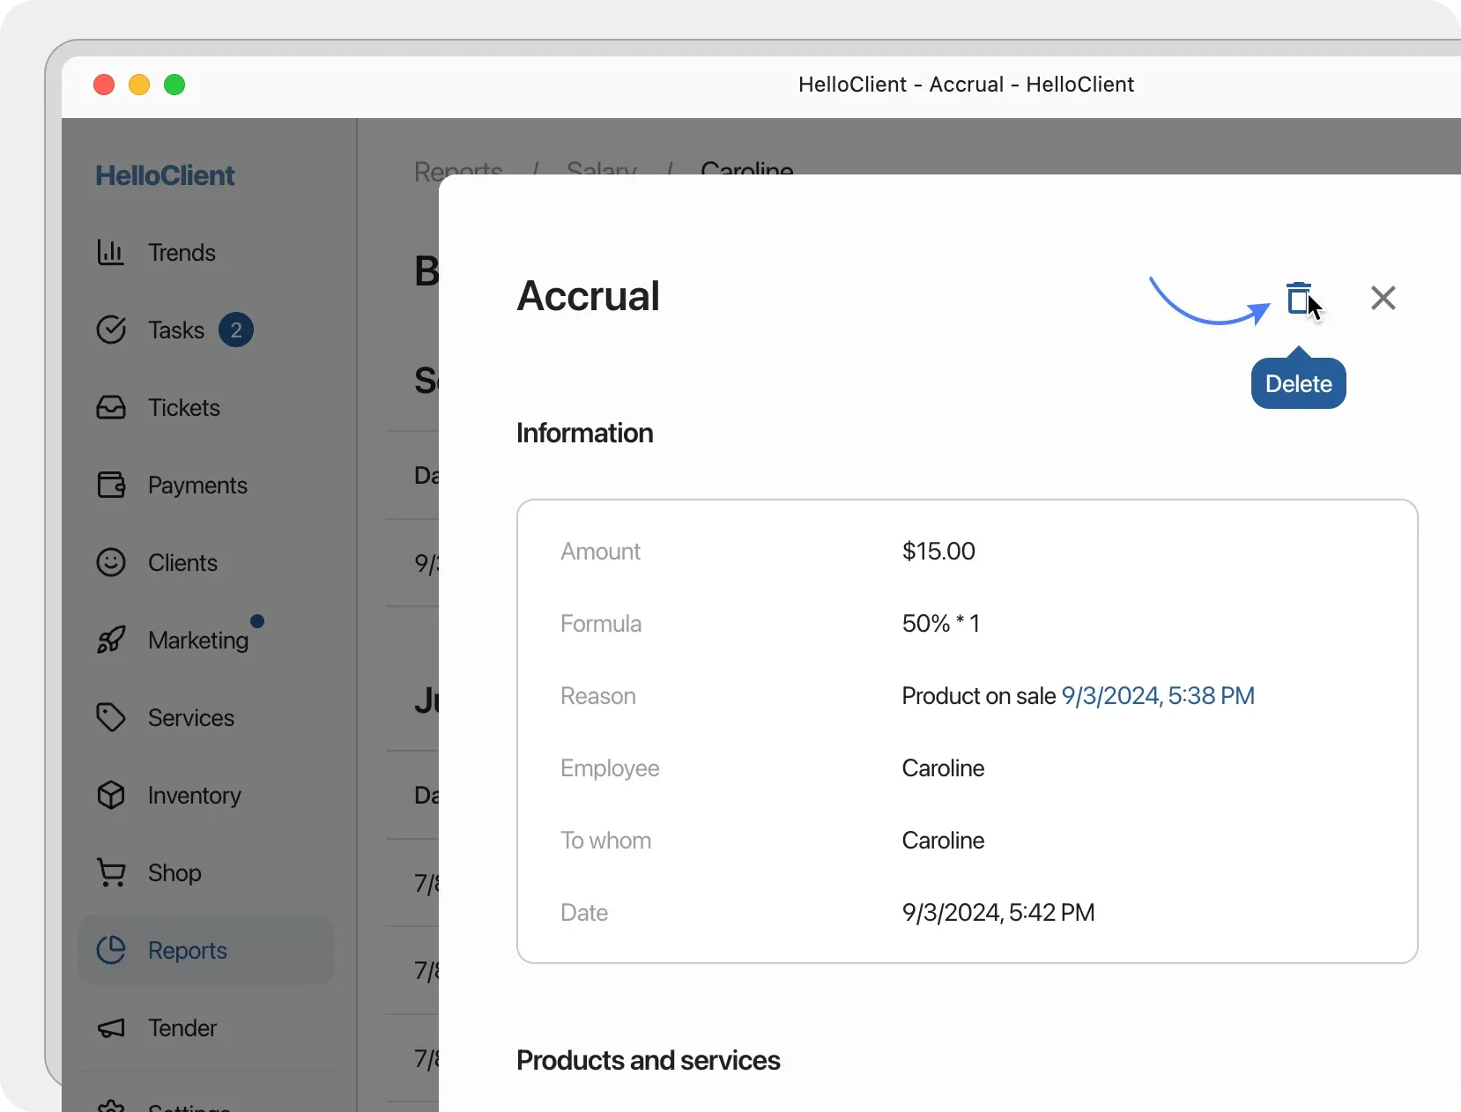The width and height of the screenshot is (1461, 1112).
Task: Click the Inventory box icon
Action: tap(113, 796)
